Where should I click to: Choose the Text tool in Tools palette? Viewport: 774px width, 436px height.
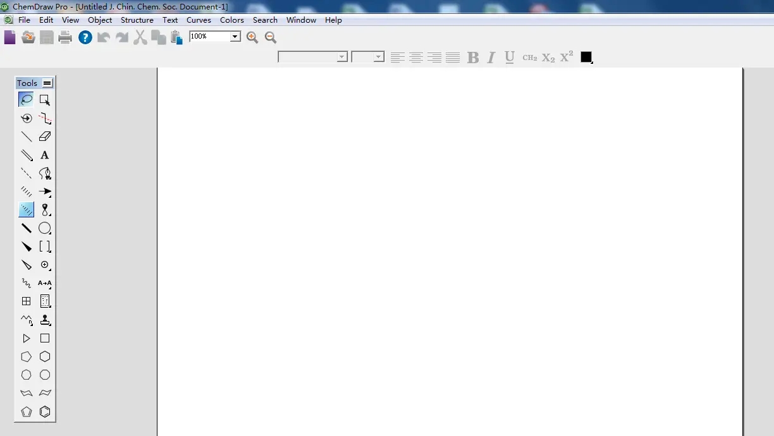point(45,155)
